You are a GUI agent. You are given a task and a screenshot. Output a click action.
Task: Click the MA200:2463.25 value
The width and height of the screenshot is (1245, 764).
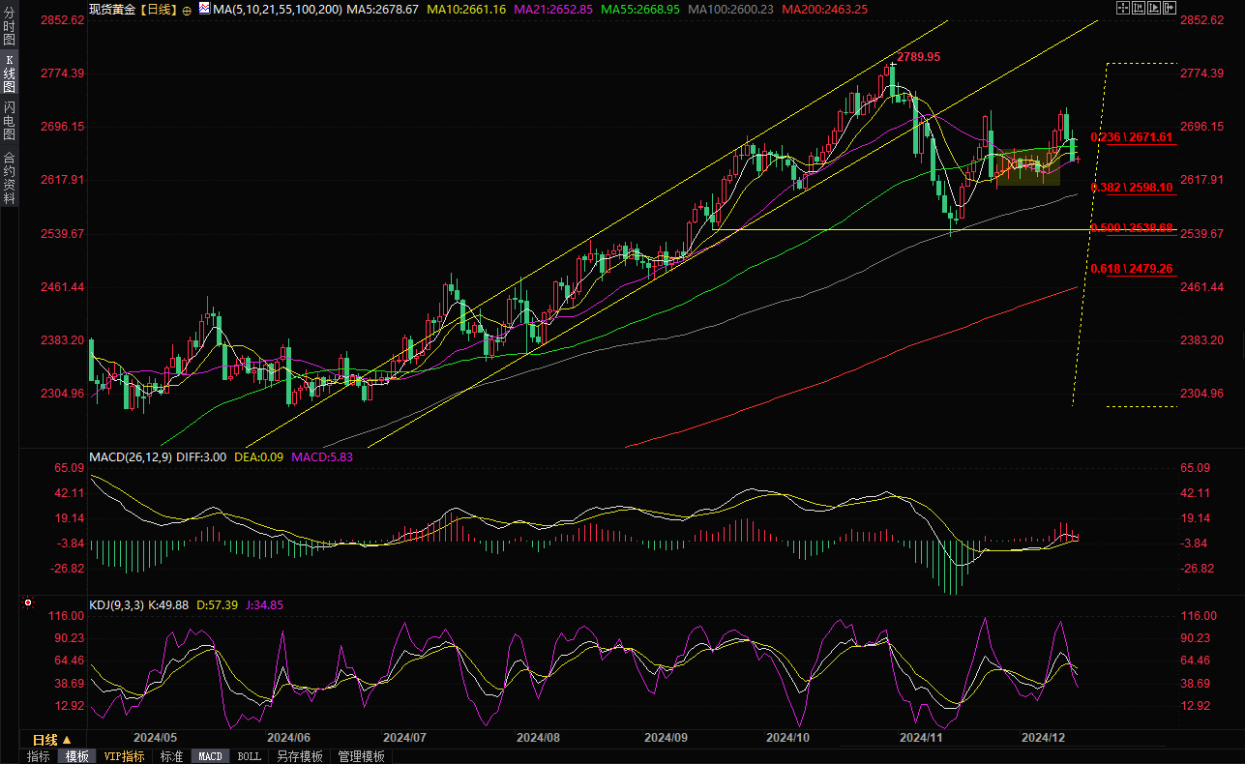[x=825, y=9]
